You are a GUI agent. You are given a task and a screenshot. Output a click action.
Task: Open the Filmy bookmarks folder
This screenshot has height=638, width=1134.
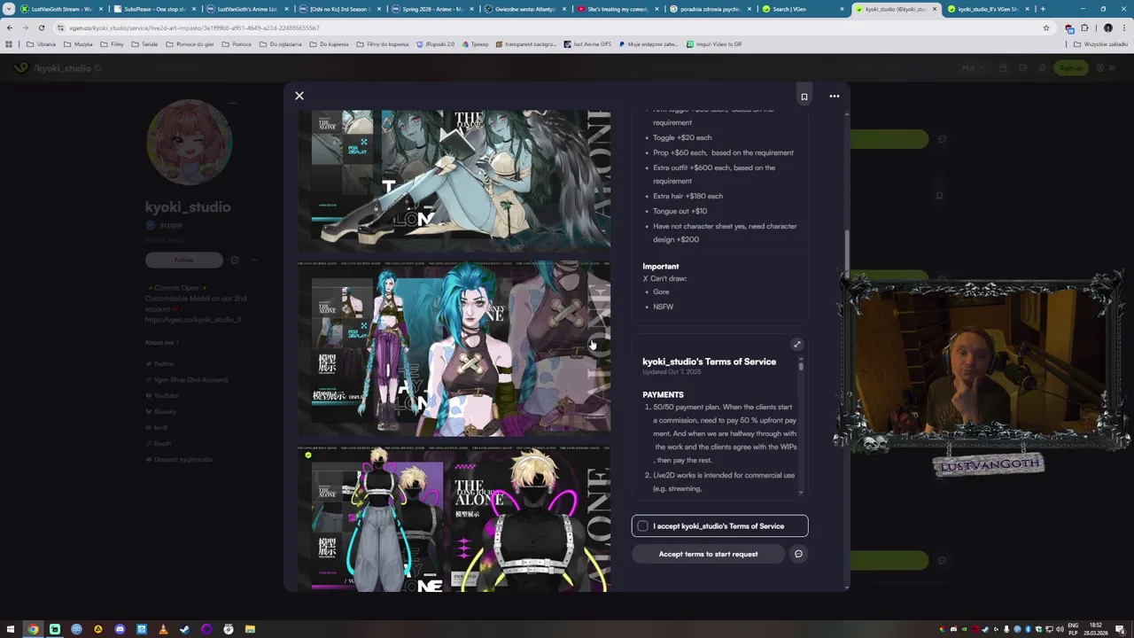pos(113,44)
